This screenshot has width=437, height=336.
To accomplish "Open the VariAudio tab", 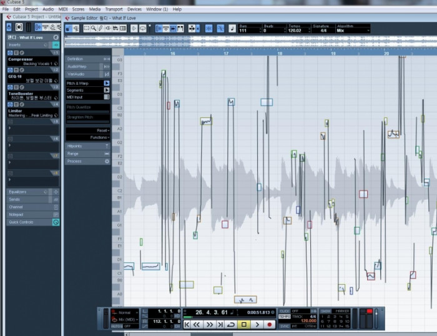I will click(x=77, y=74).
